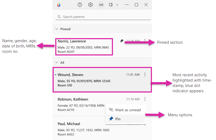Toggle the side panel layout icon

111,5
